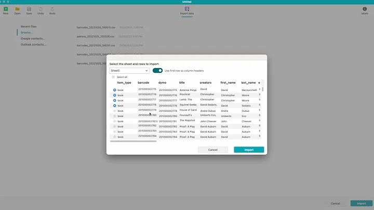Click the vertical scrollbar of the data table
Viewport: 374px width, 210px height.
point(263,89)
